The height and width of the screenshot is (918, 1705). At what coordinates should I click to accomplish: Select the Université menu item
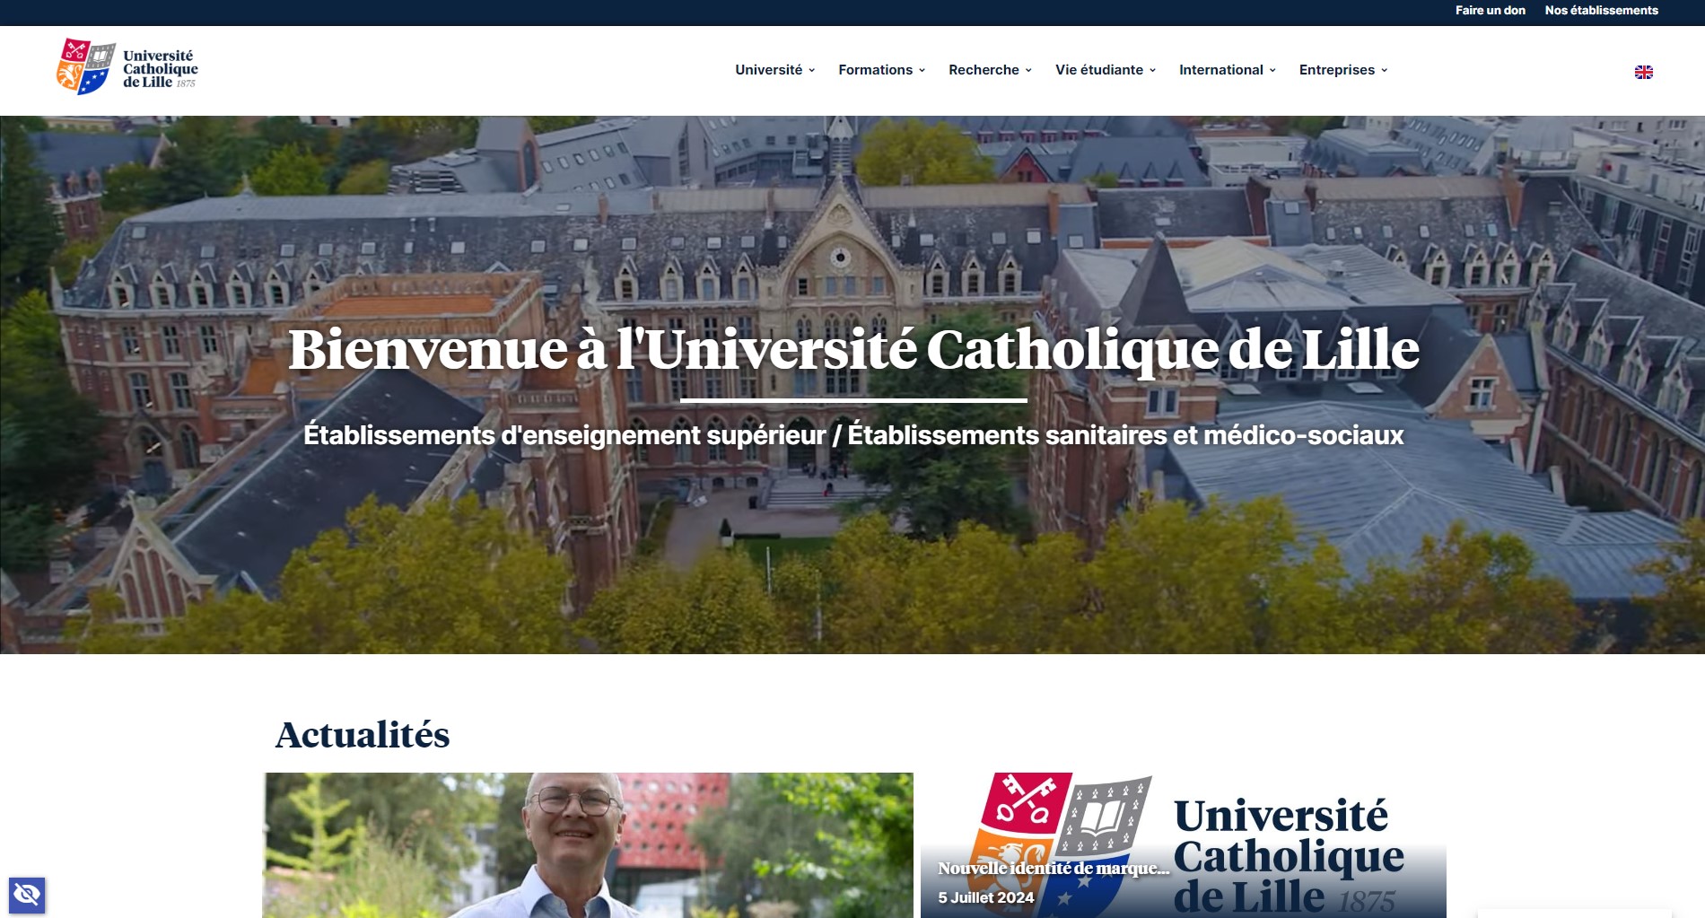[769, 70]
